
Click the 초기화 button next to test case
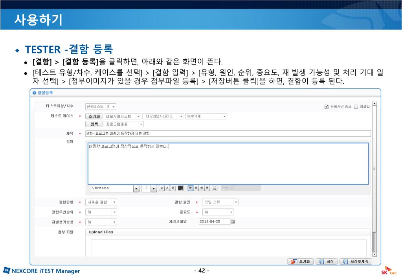coord(94,116)
